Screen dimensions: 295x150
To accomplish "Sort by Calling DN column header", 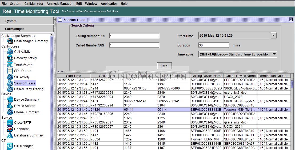I will pos(107,76).
